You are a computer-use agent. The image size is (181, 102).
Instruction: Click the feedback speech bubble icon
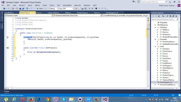(139, 2)
